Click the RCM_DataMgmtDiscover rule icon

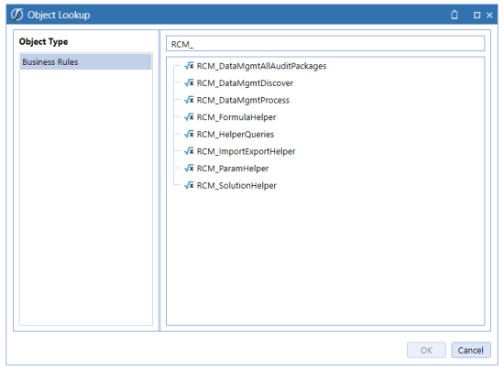[x=189, y=82]
